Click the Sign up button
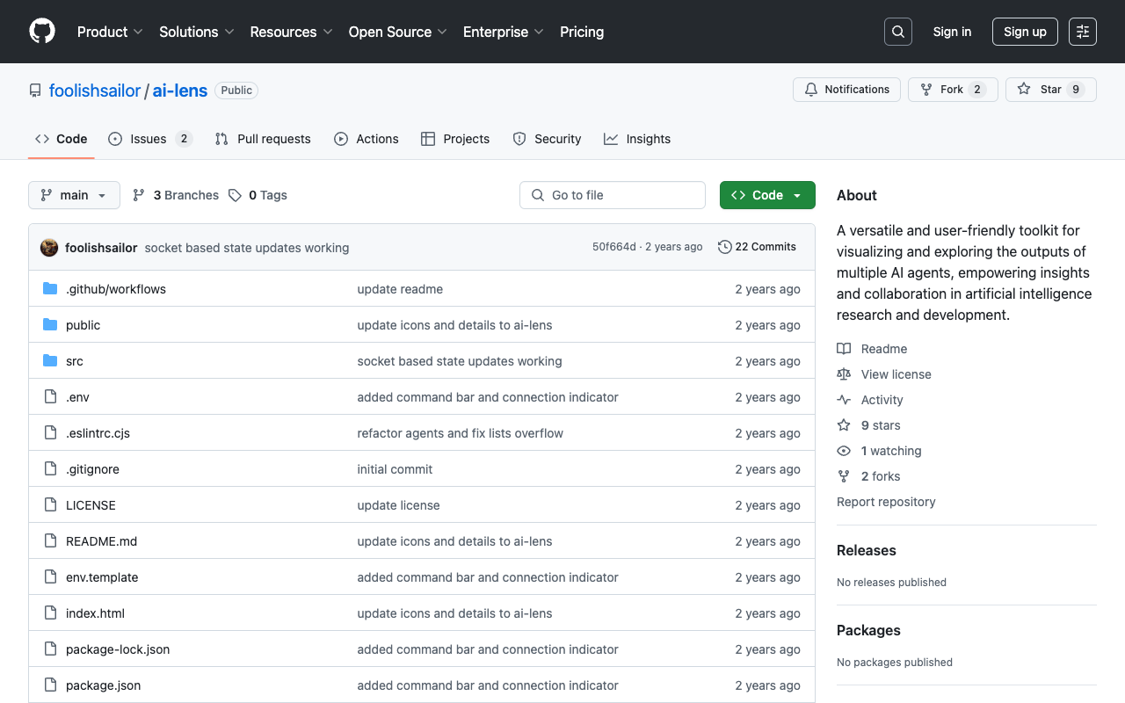 pos(1025,32)
